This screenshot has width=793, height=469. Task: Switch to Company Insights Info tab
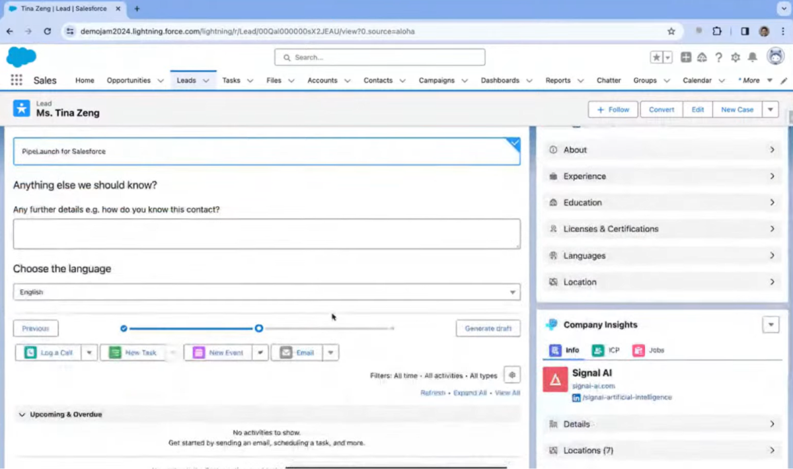[x=564, y=350]
